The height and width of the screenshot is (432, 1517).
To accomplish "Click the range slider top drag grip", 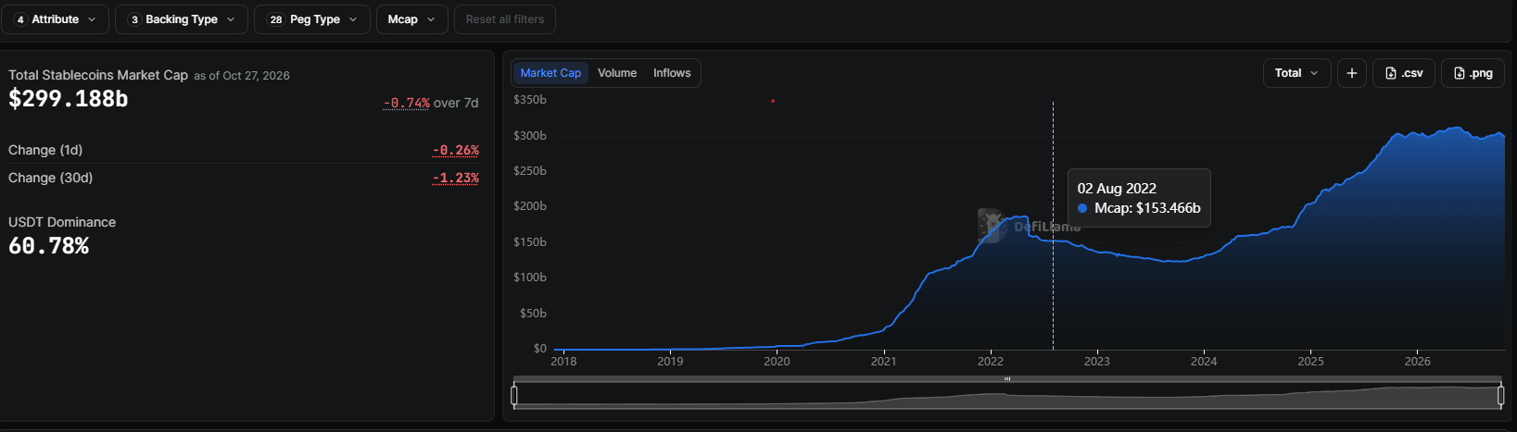I will [1007, 378].
